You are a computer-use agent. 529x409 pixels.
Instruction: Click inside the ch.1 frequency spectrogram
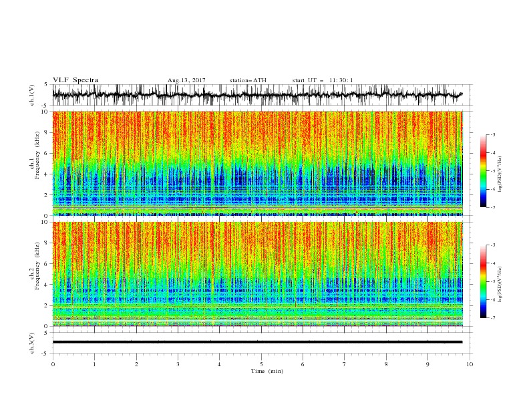pos(257,163)
